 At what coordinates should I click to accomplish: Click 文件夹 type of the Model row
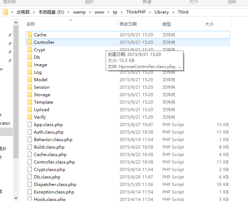pyautogui.click(x=168, y=80)
